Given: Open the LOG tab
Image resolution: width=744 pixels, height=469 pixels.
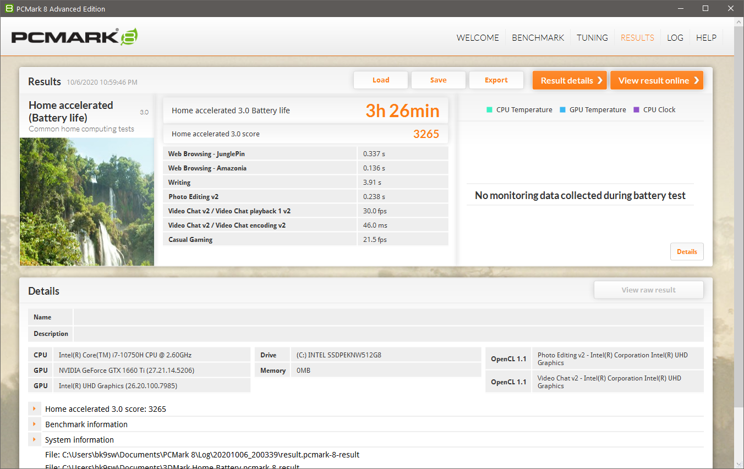Looking at the screenshot, I should click(675, 37).
